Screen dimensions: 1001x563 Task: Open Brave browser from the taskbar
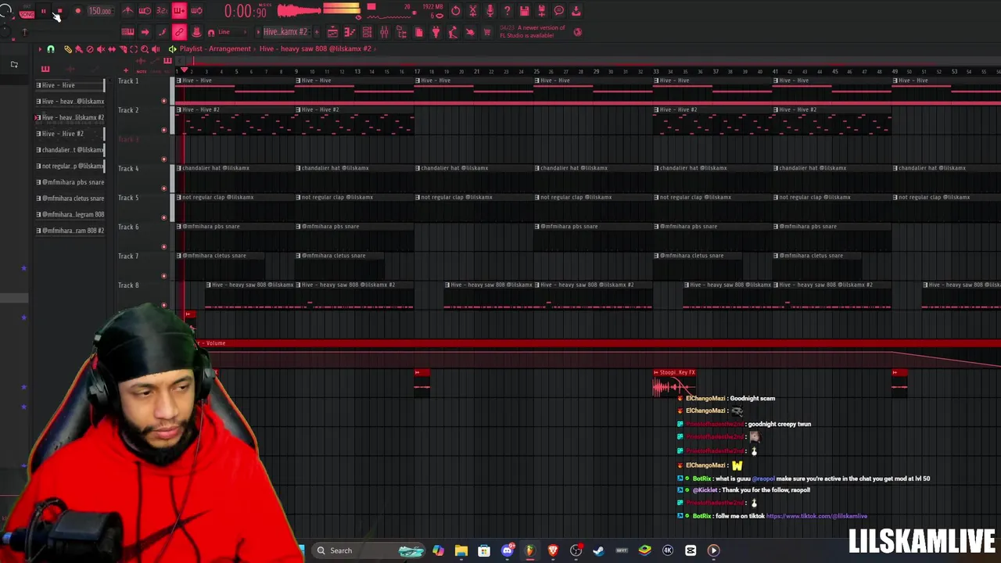click(553, 550)
